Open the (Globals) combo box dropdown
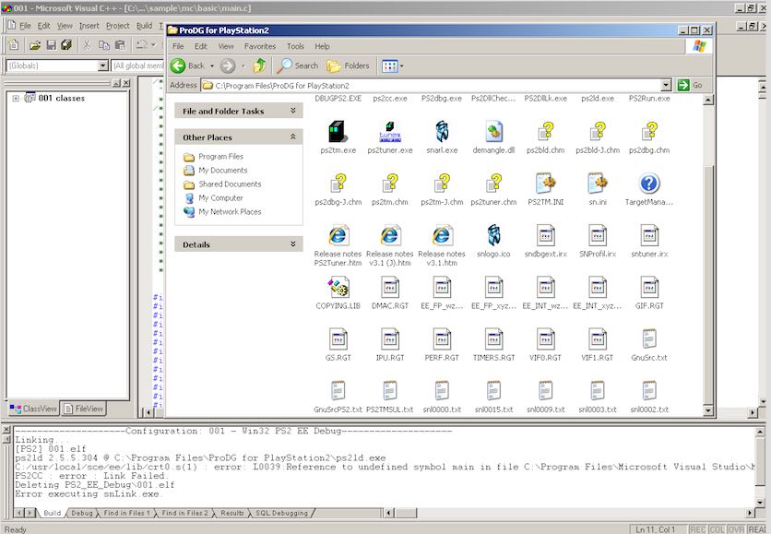 pyautogui.click(x=102, y=65)
